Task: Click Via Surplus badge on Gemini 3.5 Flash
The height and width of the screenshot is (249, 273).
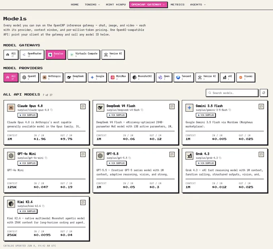Action: 206,115
